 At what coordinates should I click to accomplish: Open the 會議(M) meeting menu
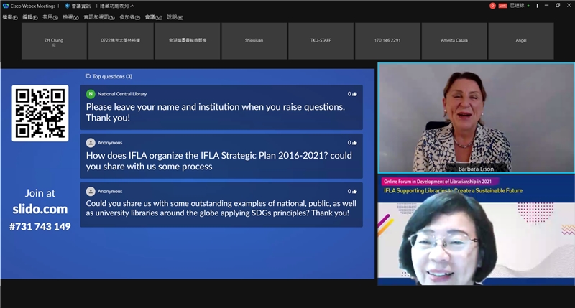pos(153,17)
